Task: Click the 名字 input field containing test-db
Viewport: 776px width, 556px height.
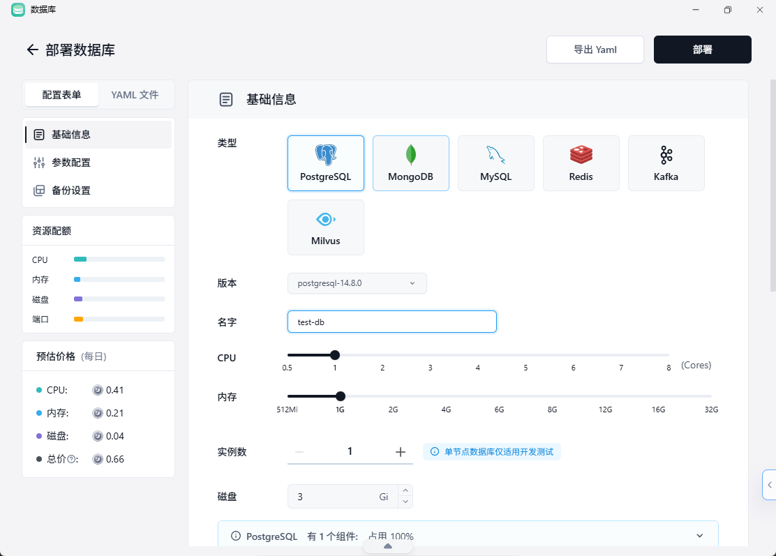Action: (x=392, y=322)
